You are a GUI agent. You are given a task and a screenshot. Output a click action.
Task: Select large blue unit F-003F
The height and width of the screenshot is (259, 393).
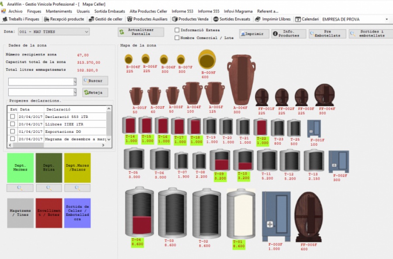(276, 216)
